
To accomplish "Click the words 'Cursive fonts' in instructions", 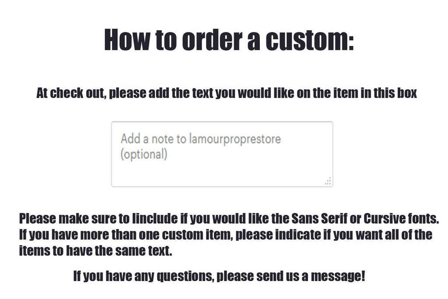I will tap(401, 219).
